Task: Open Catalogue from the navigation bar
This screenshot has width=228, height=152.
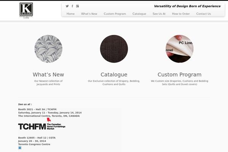Action: [139, 14]
